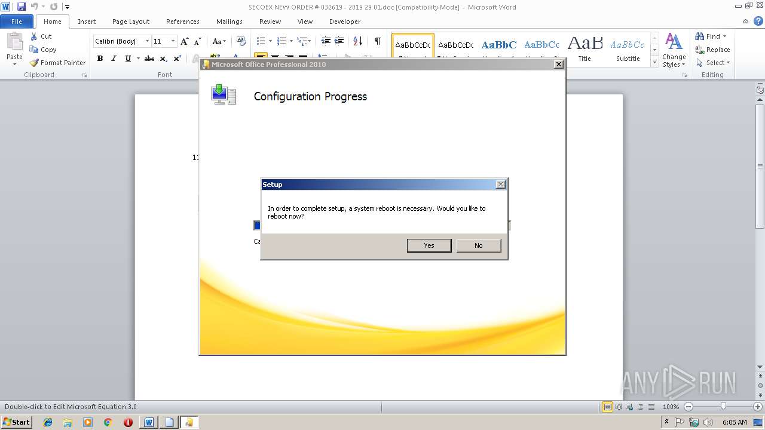Switch to Web Layout view
The height and width of the screenshot is (430, 765).
click(629, 407)
